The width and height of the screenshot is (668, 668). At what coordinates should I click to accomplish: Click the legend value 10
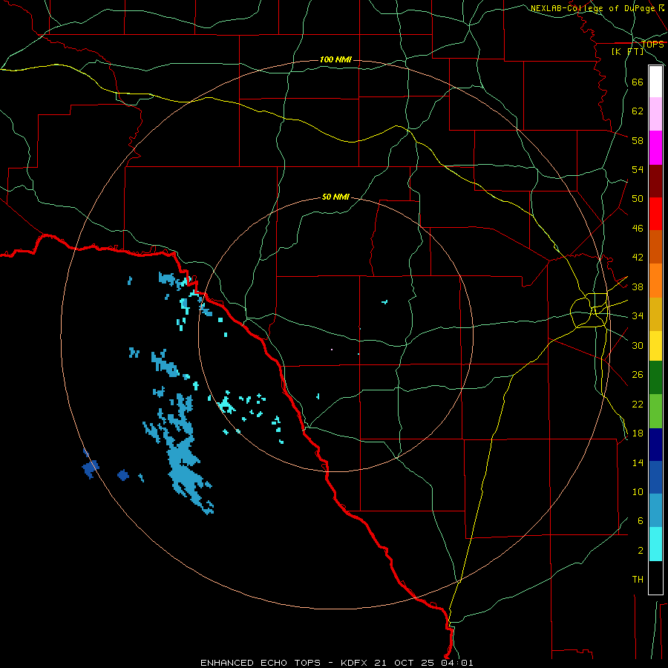(638, 492)
